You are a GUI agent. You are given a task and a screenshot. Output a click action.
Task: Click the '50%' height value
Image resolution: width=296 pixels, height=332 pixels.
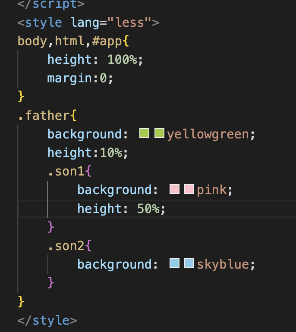pyautogui.click(x=148, y=209)
